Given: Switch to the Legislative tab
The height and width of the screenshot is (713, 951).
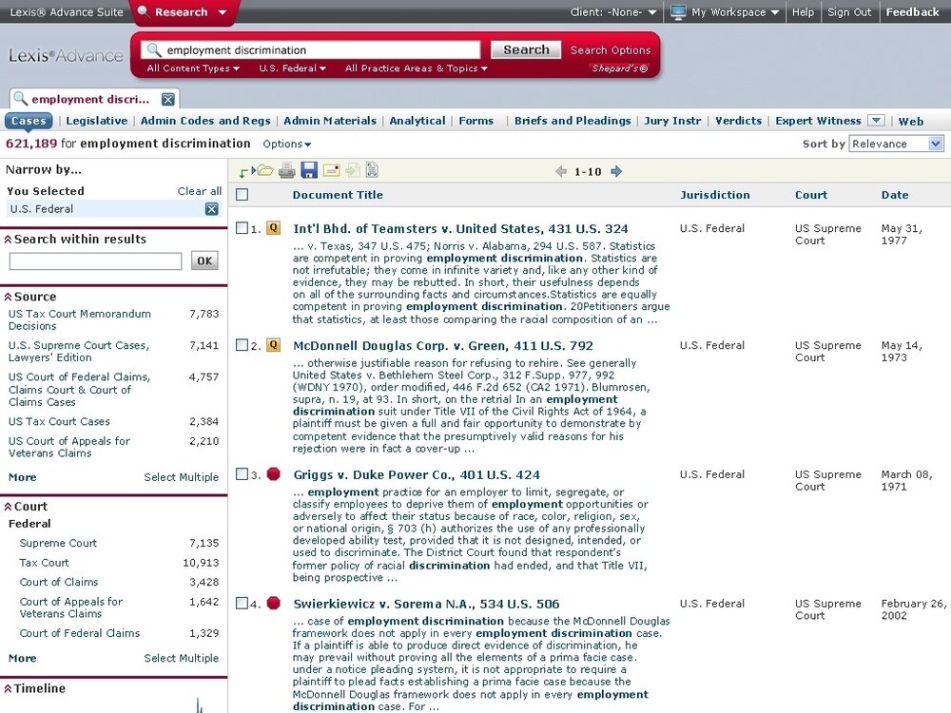Looking at the screenshot, I should [97, 121].
